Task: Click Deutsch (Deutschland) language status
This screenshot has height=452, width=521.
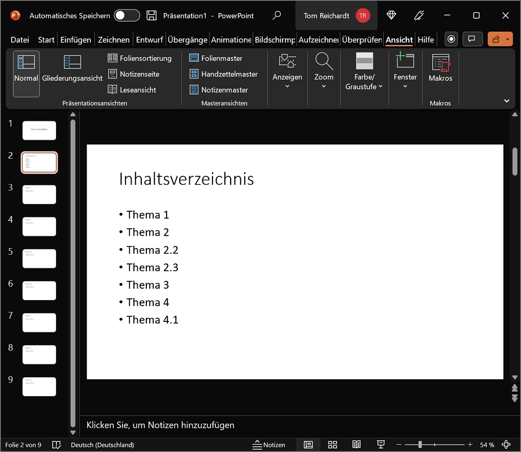Action: pos(102,445)
